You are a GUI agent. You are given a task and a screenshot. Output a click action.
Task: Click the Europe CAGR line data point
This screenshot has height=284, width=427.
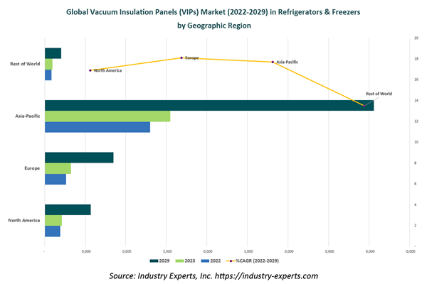[181, 58]
